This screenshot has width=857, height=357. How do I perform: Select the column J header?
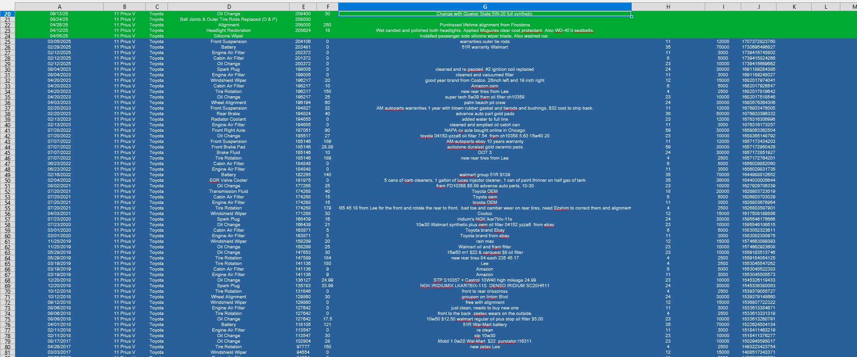pos(758,6)
